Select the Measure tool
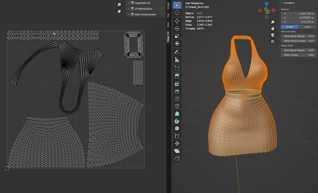 pyautogui.click(x=176, y=60)
